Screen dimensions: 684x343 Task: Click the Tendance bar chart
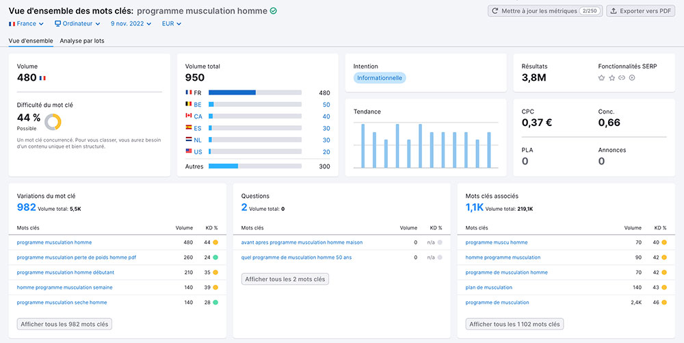425,145
